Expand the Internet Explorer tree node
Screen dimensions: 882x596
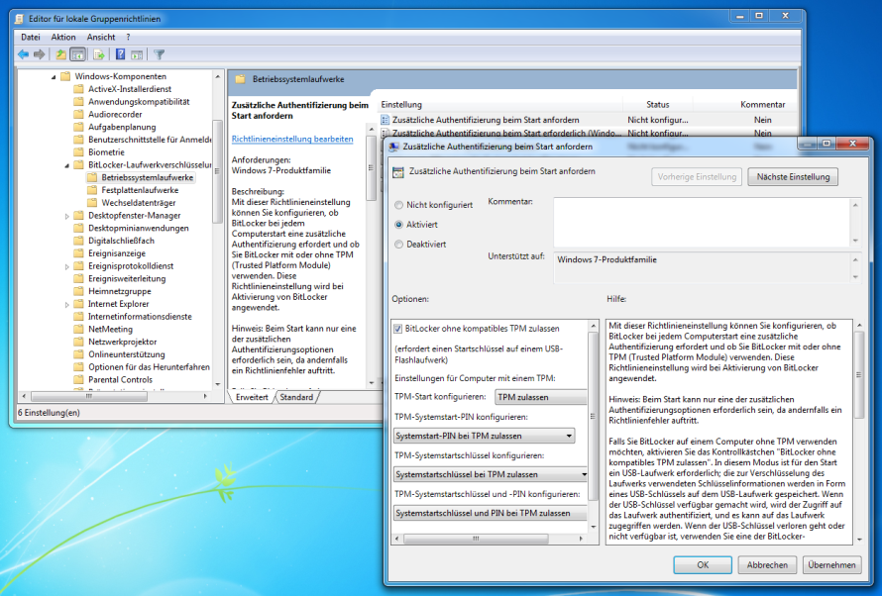point(67,304)
